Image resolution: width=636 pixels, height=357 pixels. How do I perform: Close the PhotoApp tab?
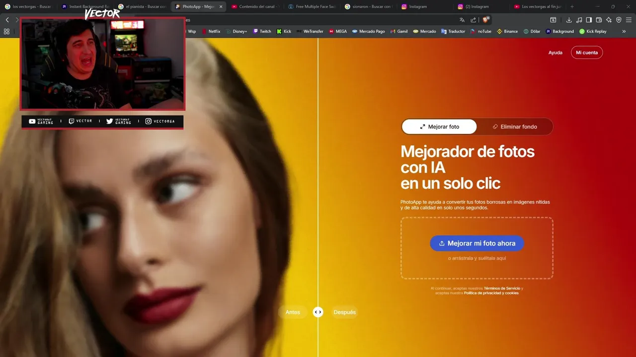coord(221,6)
